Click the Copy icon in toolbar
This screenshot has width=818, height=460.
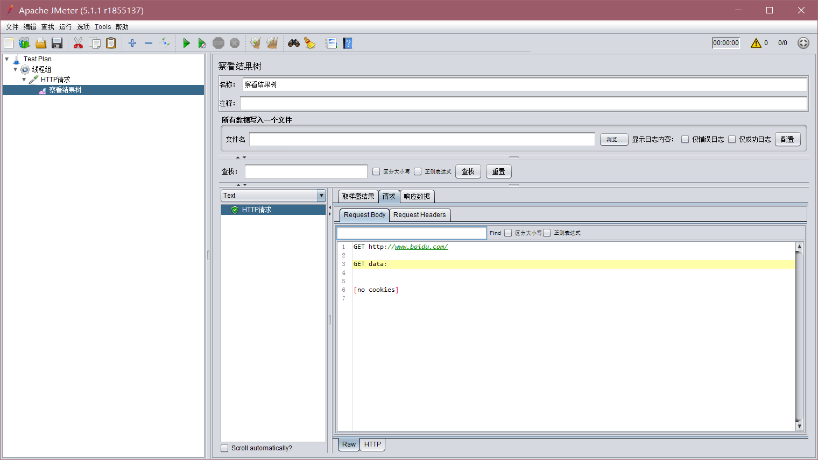95,43
